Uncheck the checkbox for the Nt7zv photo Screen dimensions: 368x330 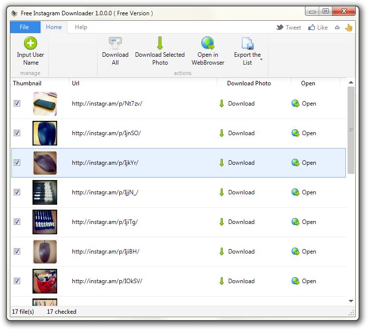pos(17,104)
